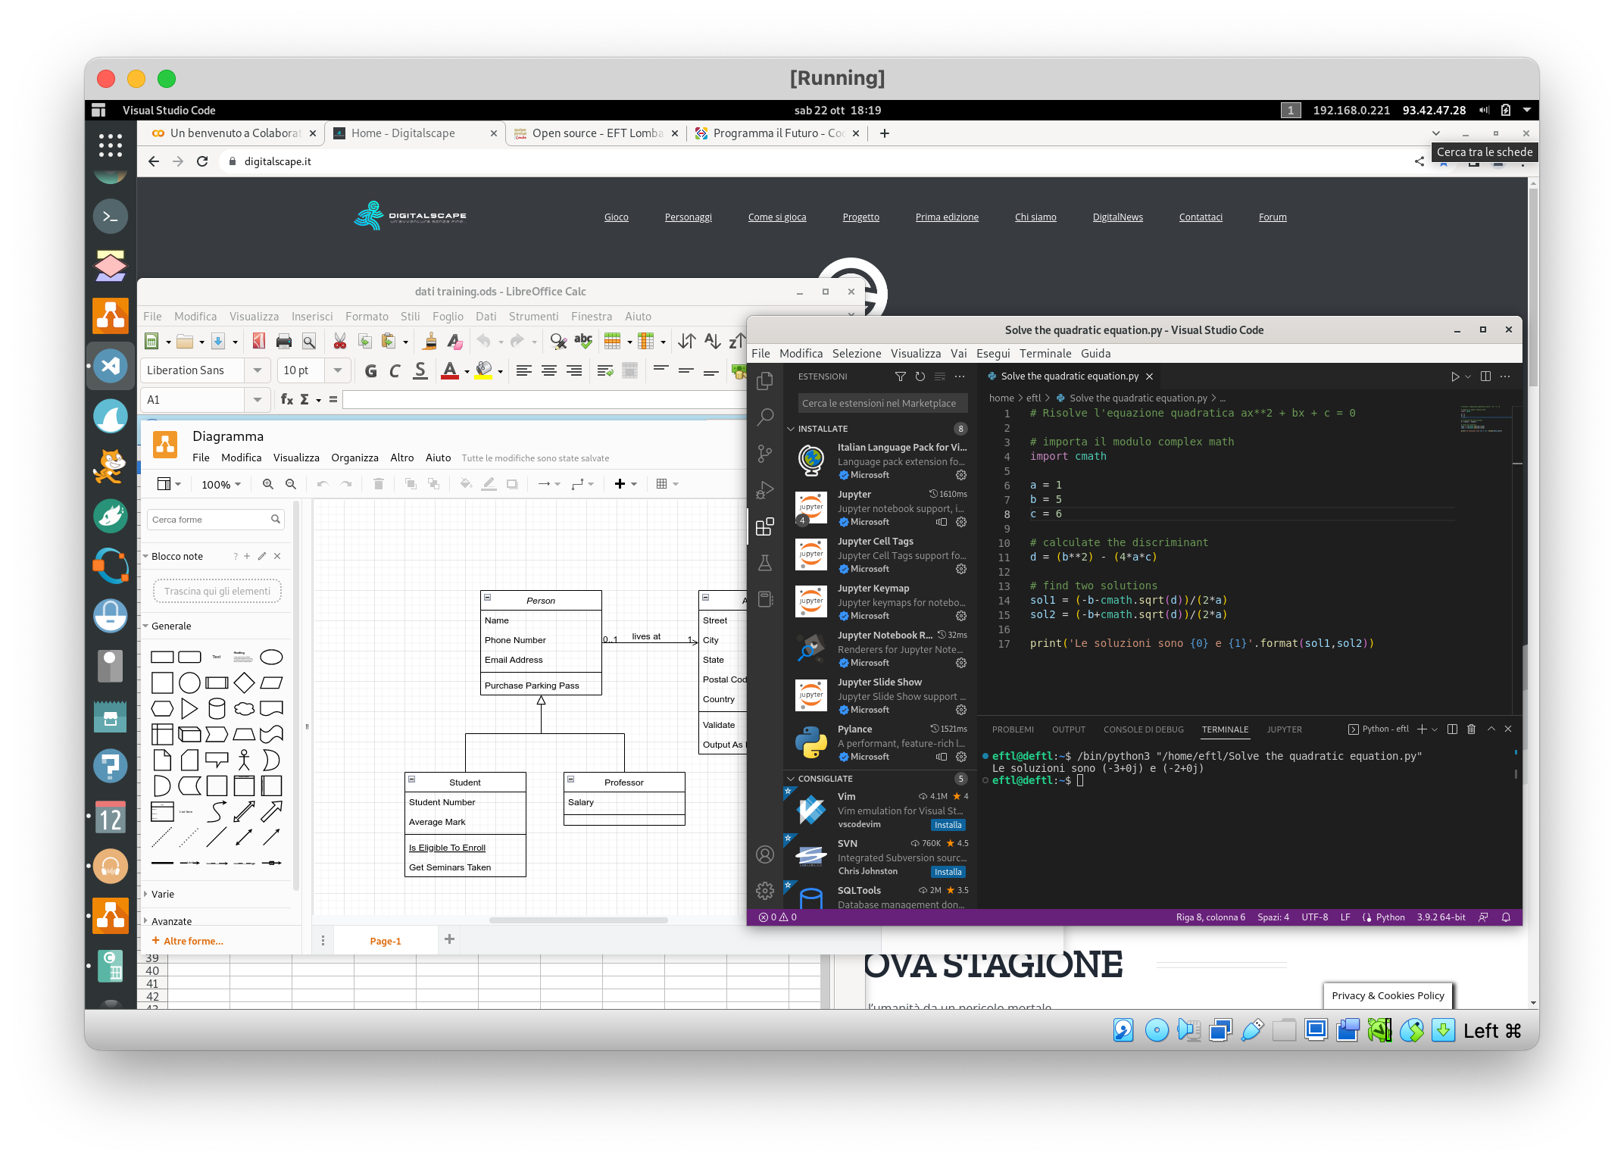
Task: Open the Terminal app from the dock
Action: click(111, 217)
